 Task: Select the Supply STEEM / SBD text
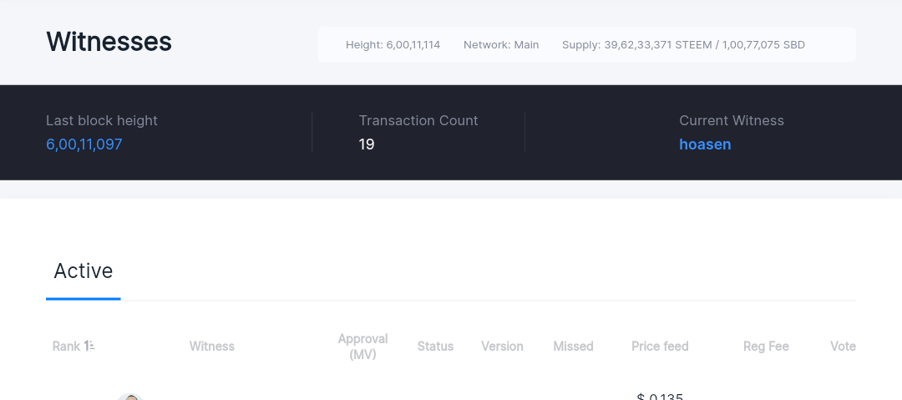(x=683, y=45)
